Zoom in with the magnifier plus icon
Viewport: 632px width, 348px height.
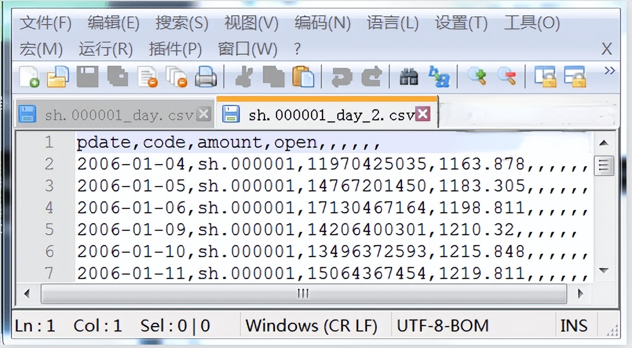click(477, 77)
